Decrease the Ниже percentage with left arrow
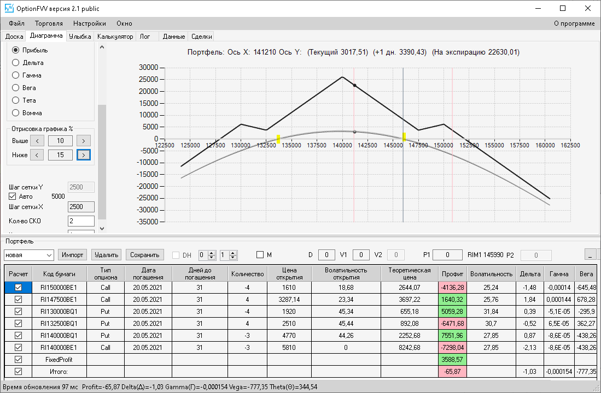This screenshot has height=393, width=601. (x=37, y=155)
